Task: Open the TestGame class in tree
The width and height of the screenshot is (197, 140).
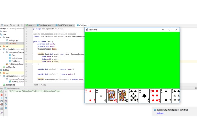Action: [x=14, y=61]
